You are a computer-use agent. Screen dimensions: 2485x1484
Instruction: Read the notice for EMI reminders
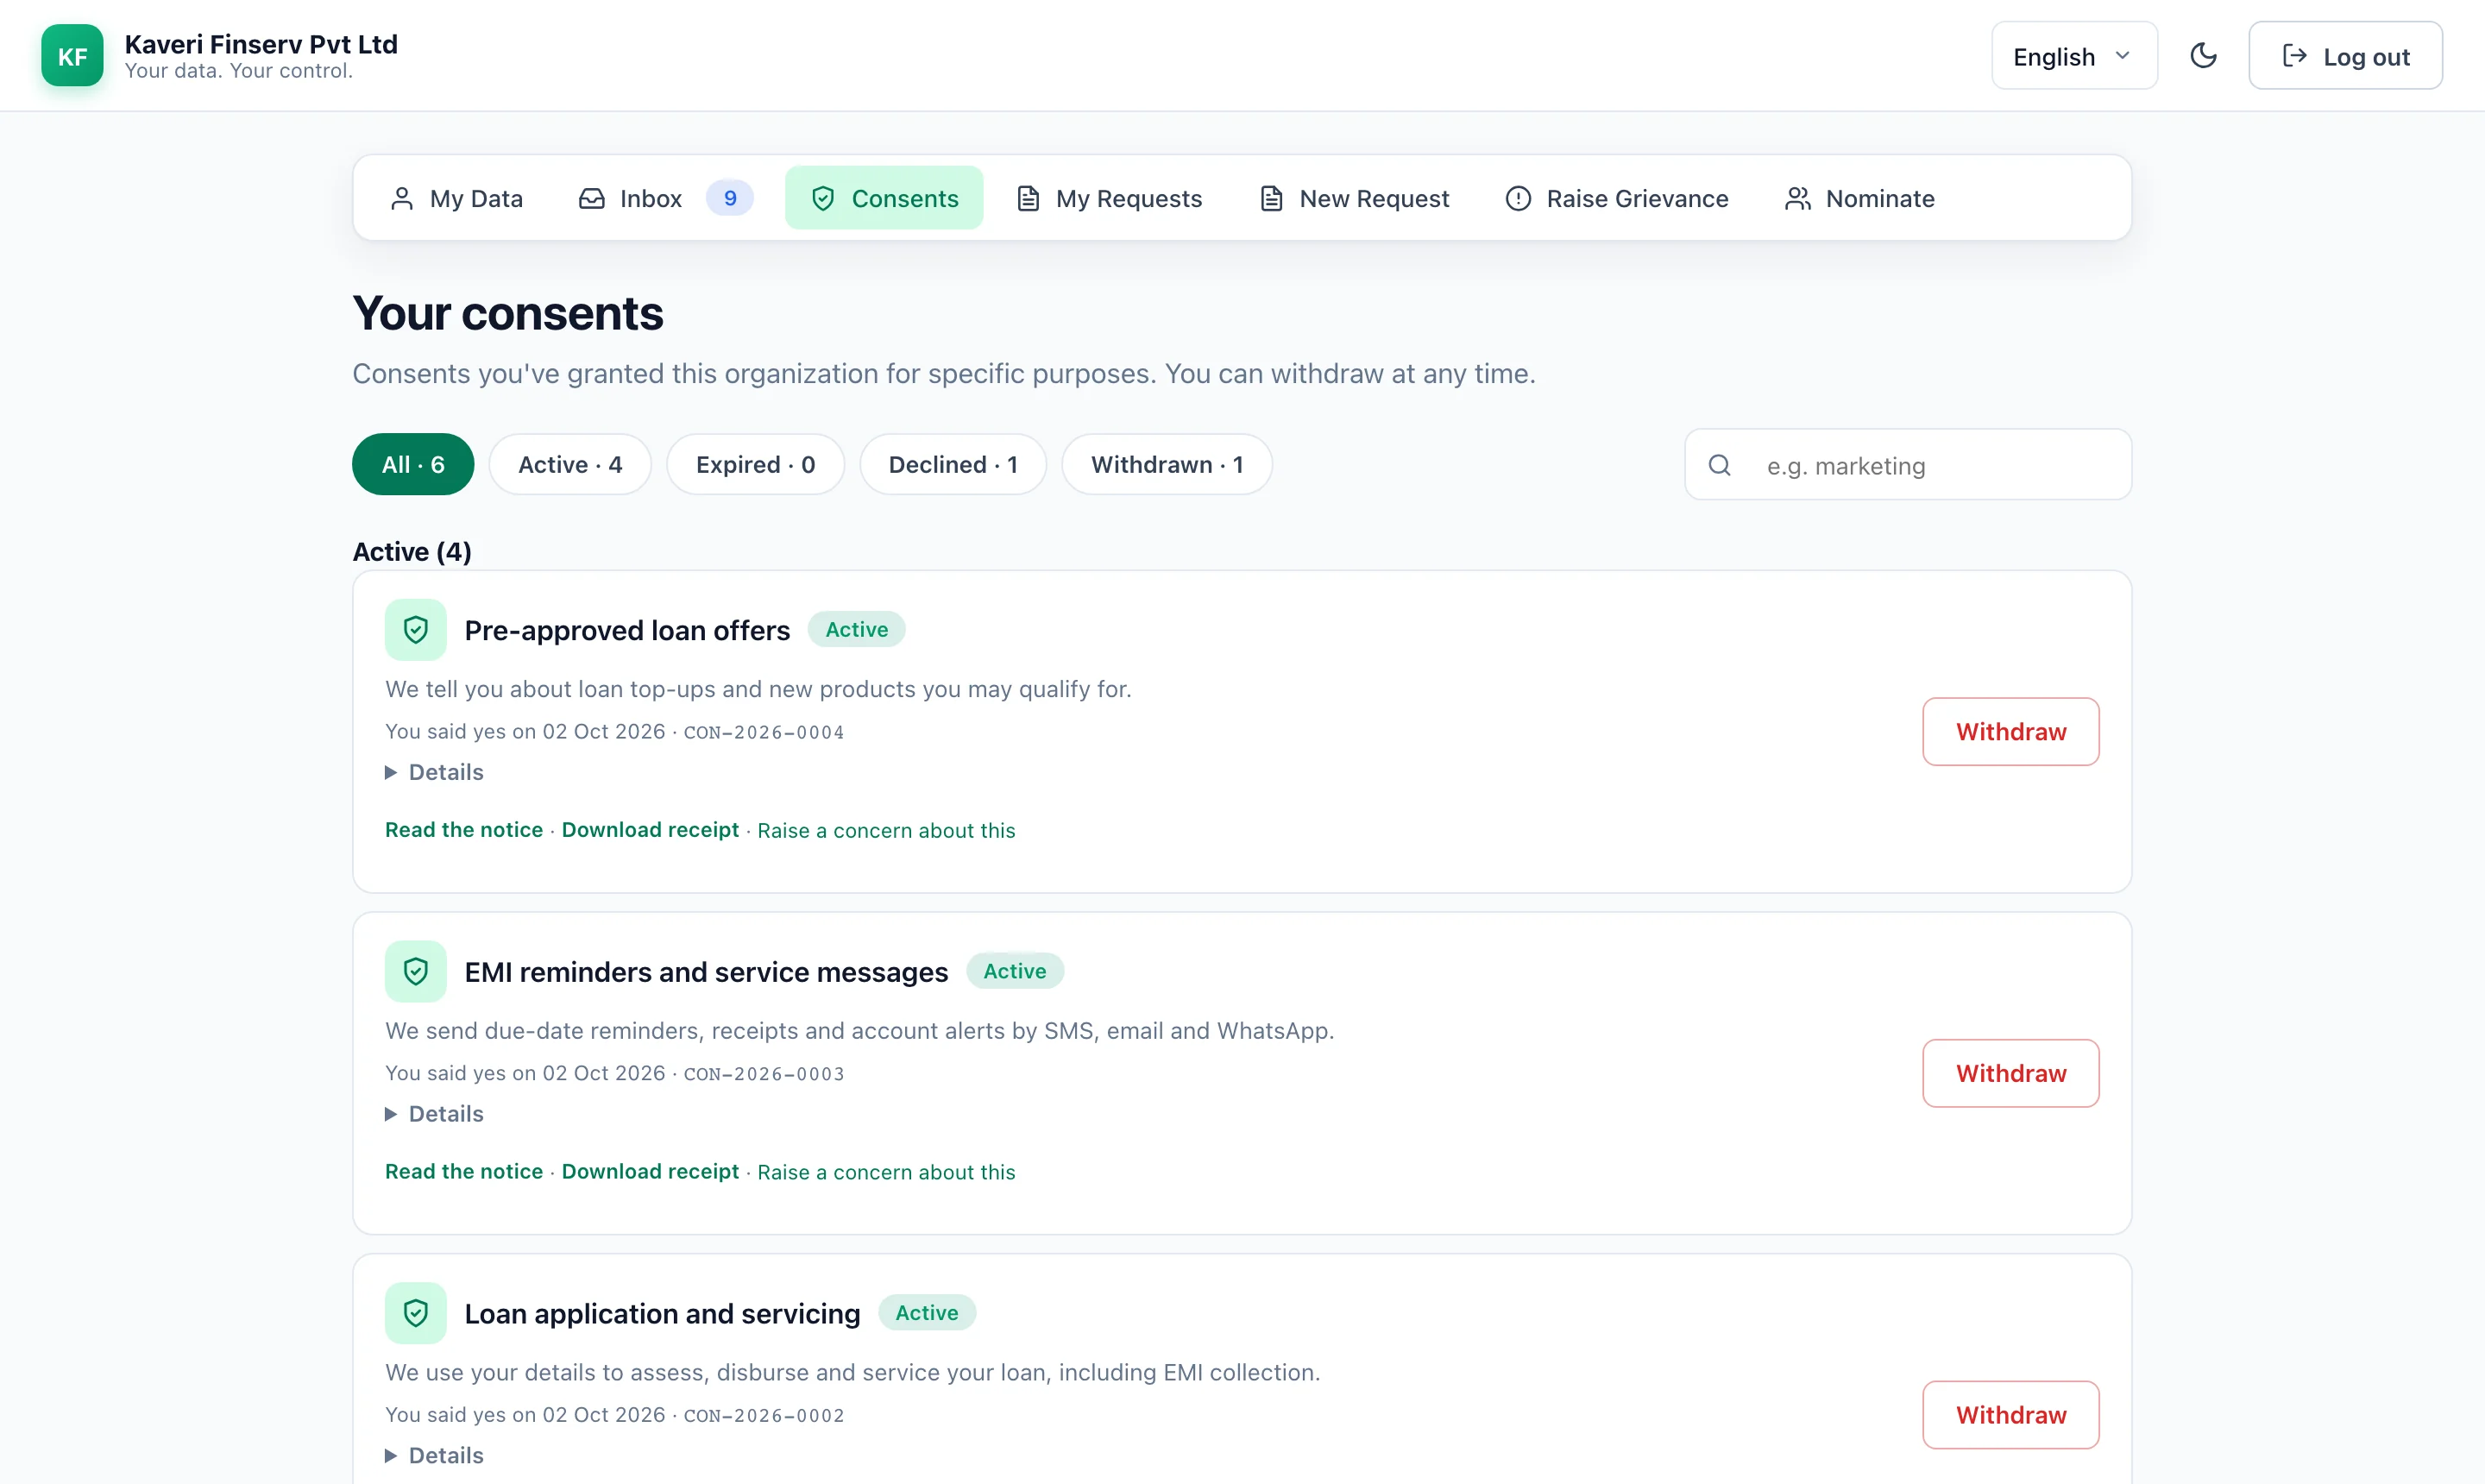(x=464, y=1171)
